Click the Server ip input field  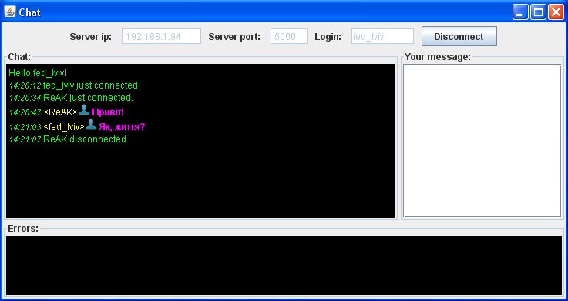(x=161, y=36)
